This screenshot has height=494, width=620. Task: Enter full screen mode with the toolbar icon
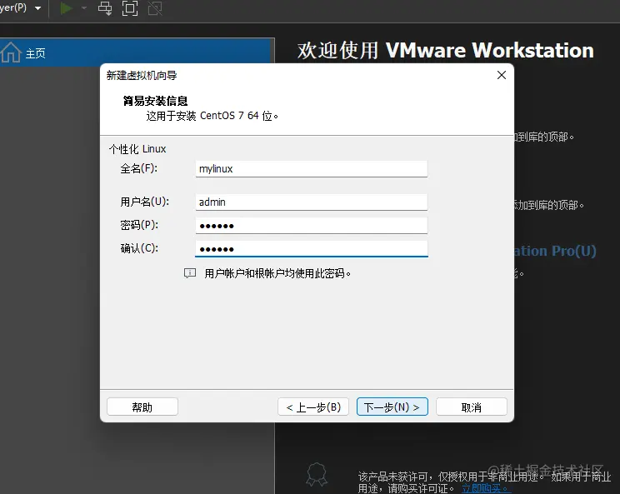[x=130, y=7]
